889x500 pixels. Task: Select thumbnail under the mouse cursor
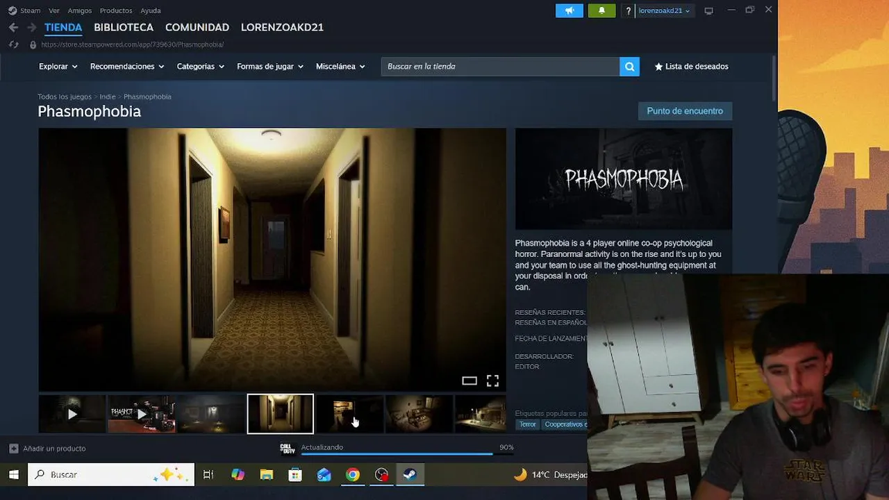click(350, 414)
